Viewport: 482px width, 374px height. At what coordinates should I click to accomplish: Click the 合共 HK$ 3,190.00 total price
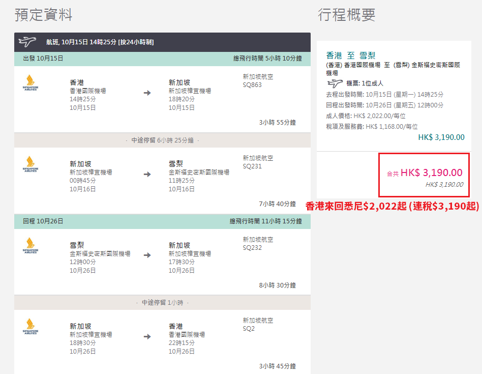425,172
